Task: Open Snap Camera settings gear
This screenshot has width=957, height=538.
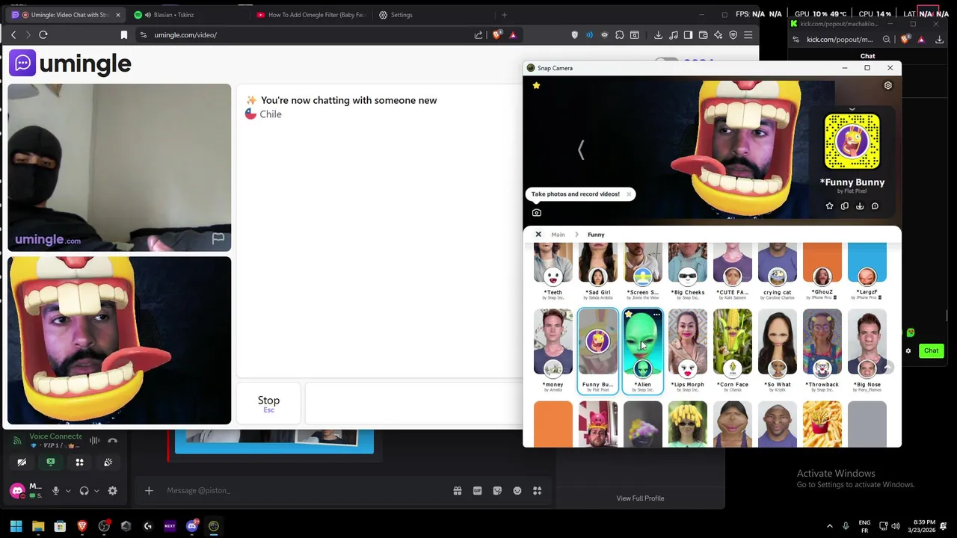Action: (887, 85)
